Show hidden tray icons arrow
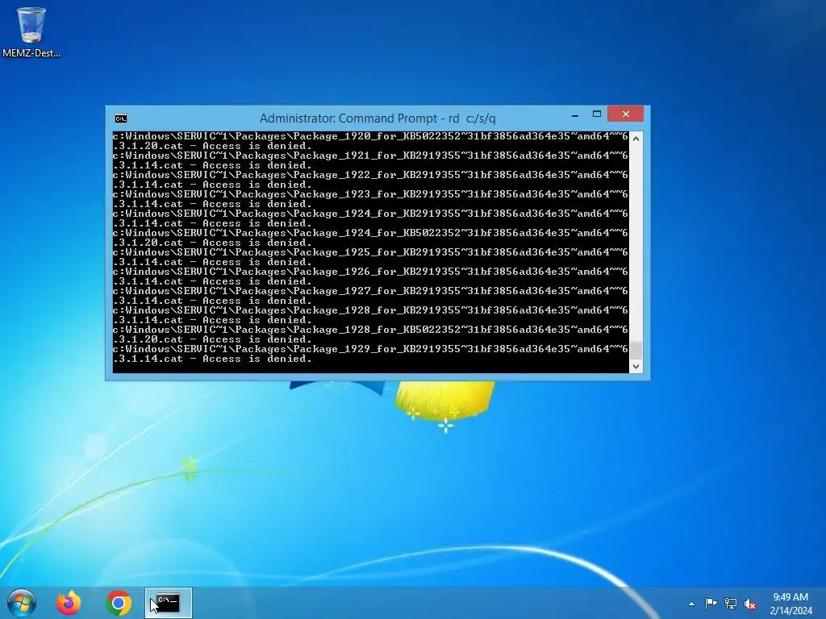The image size is (826, 619). pos(691,604)
